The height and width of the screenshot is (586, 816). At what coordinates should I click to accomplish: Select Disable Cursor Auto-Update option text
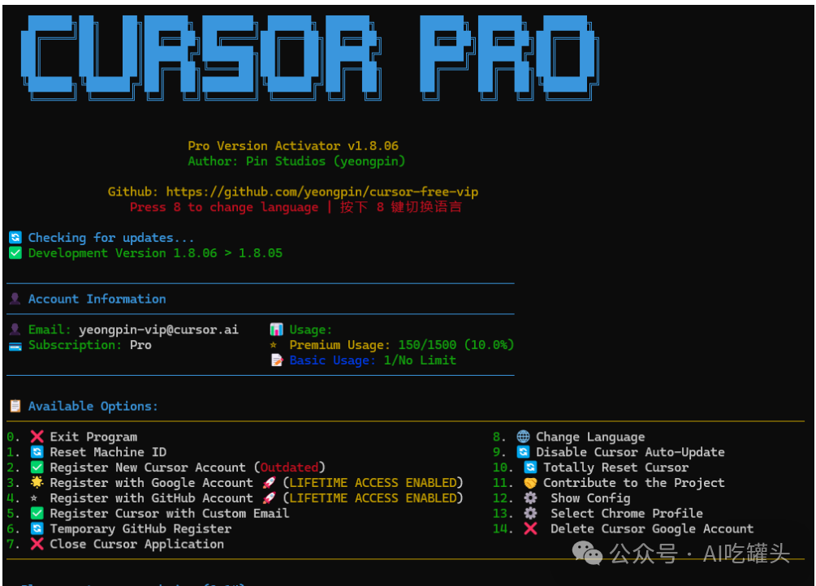[630, 452]
